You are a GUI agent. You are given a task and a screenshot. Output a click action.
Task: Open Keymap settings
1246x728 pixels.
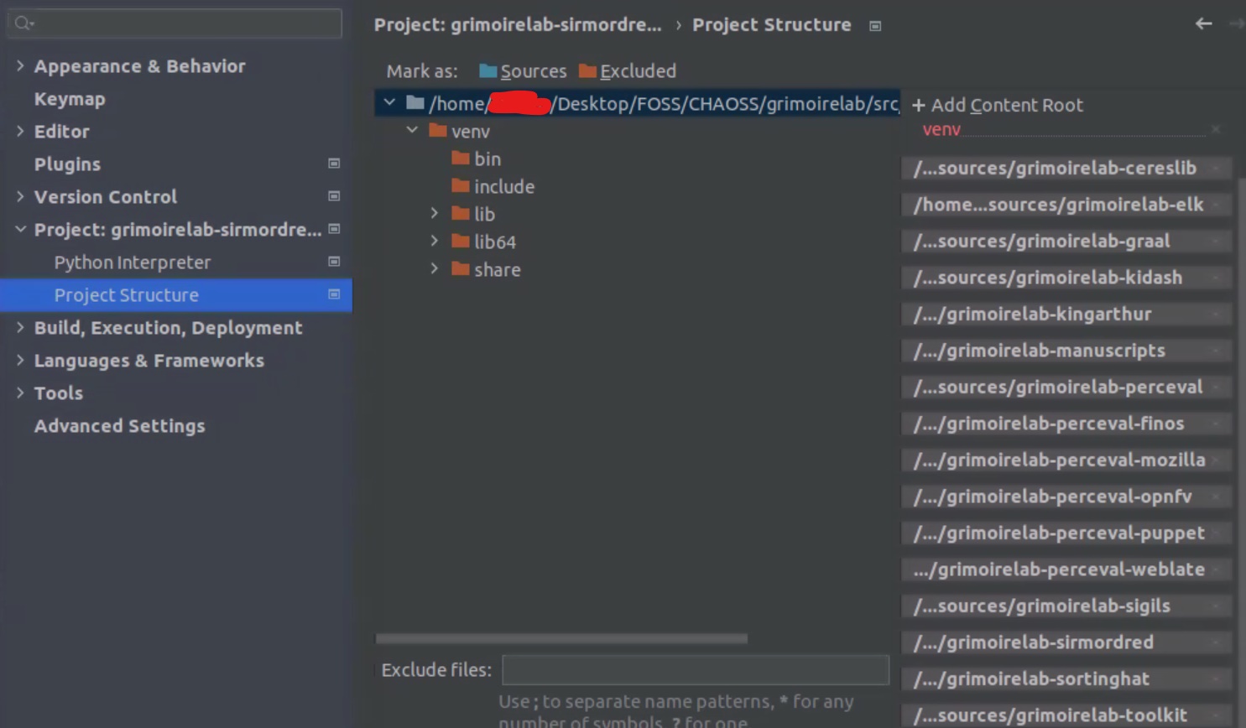coord(70,98)
